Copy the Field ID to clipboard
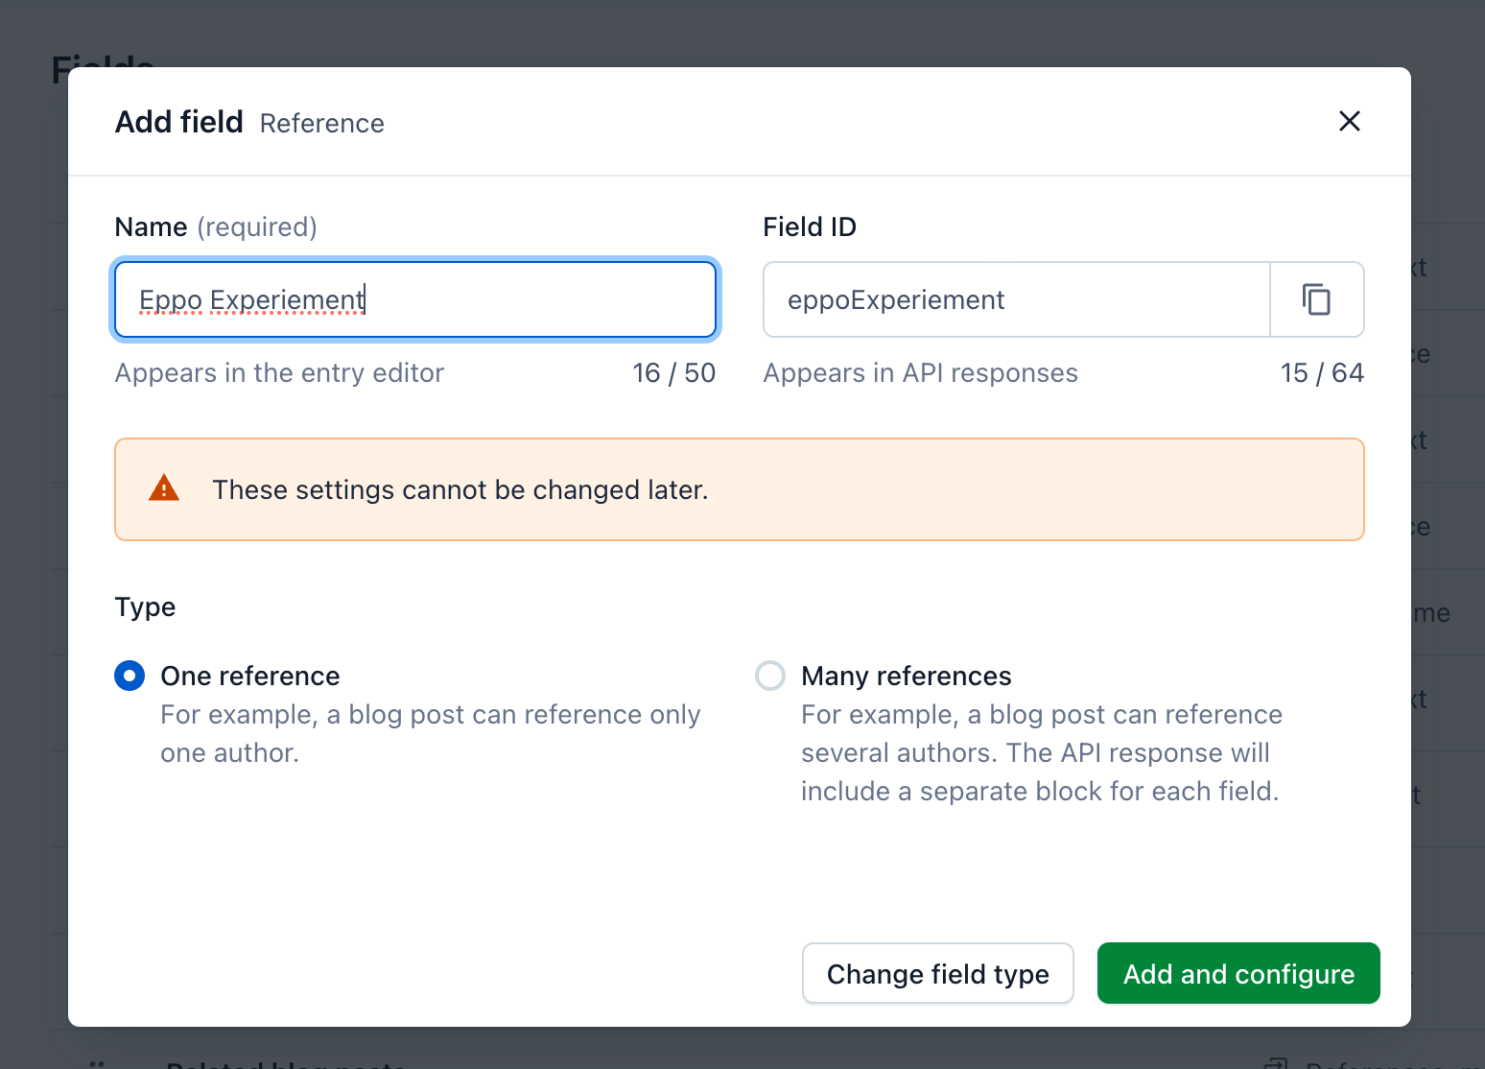The width and height of the screenshot is (1485, 1069). tap(1316, 299)
